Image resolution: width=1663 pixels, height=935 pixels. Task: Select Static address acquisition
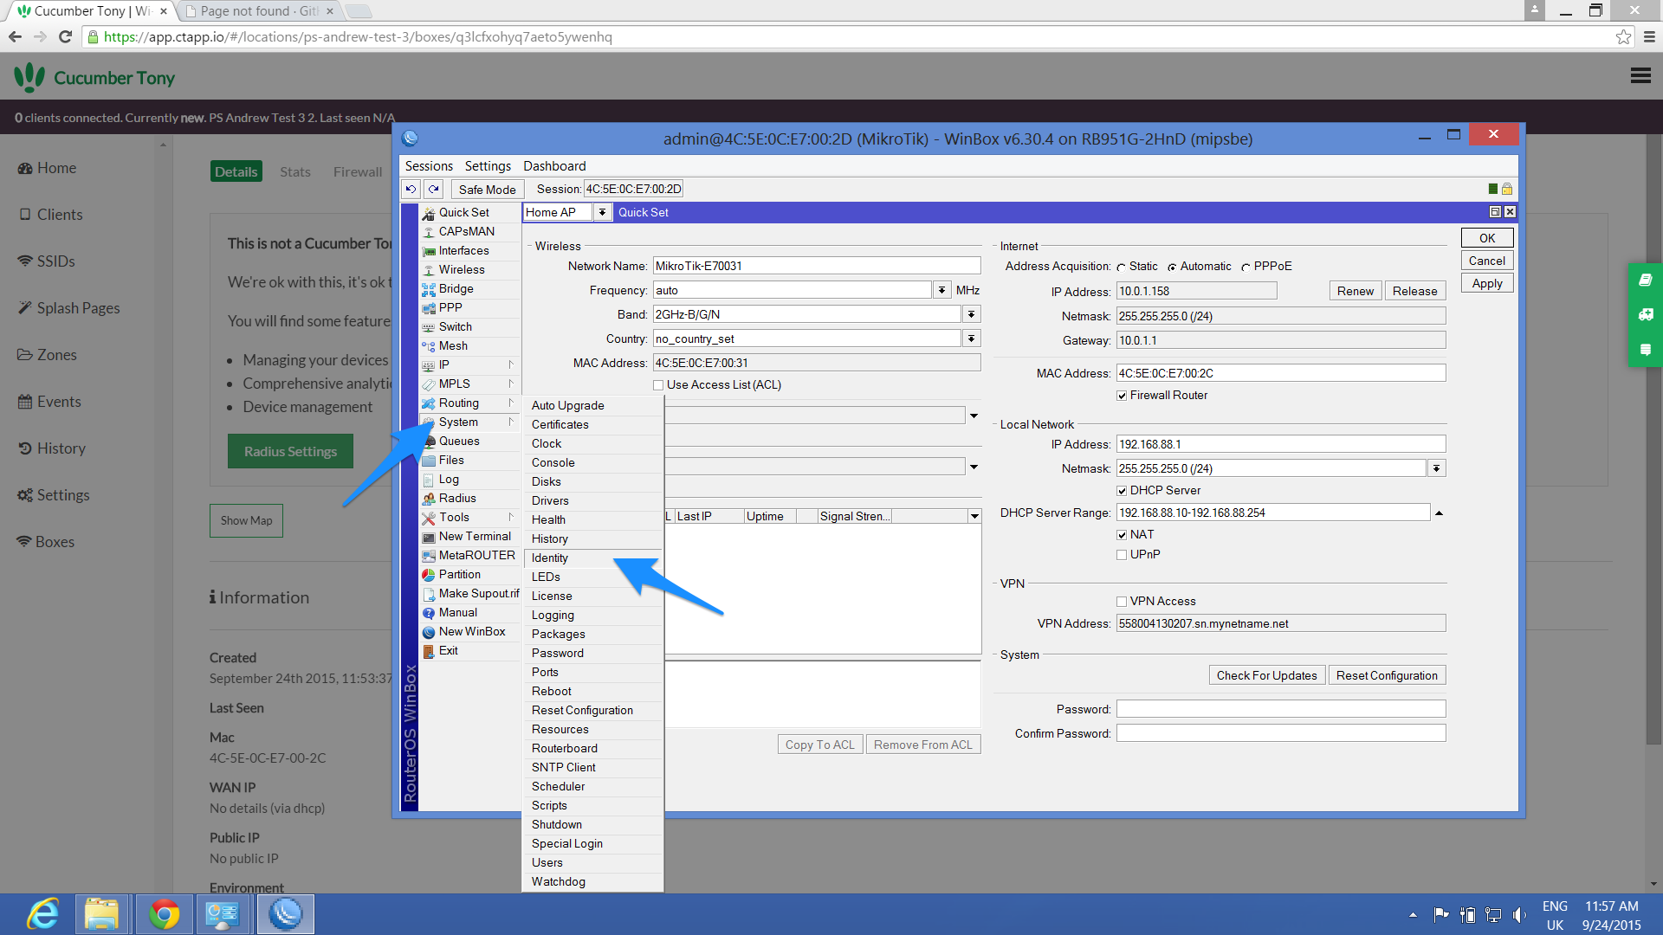[x=1122, y=267]
